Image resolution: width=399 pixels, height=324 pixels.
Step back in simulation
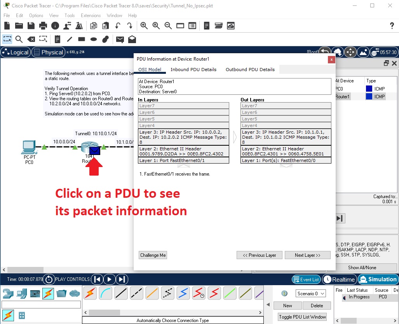(x=97, y=279)
